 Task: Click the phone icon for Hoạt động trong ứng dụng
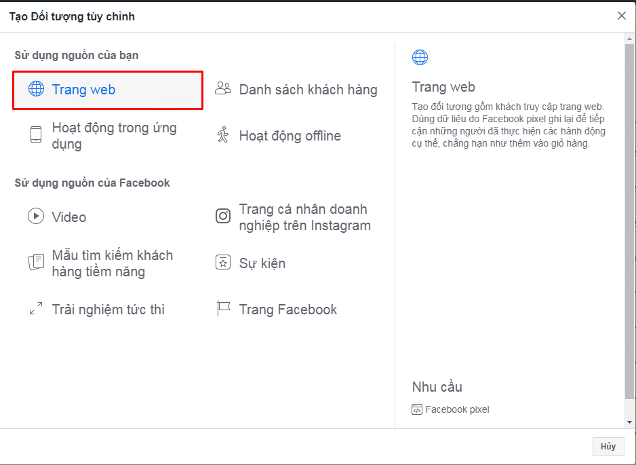[36, 134]
